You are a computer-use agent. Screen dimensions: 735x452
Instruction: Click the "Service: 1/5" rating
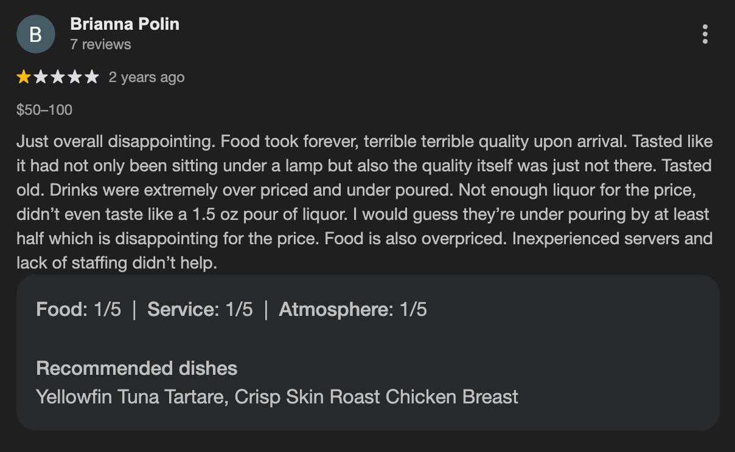tap(200, 309)
